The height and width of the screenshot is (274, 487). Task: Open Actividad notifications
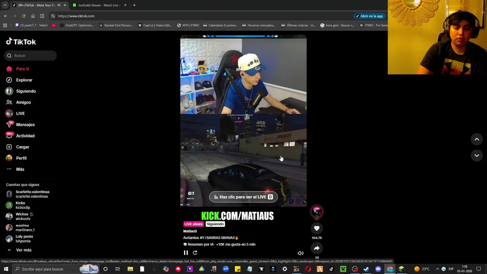click(x=20, y=136)
